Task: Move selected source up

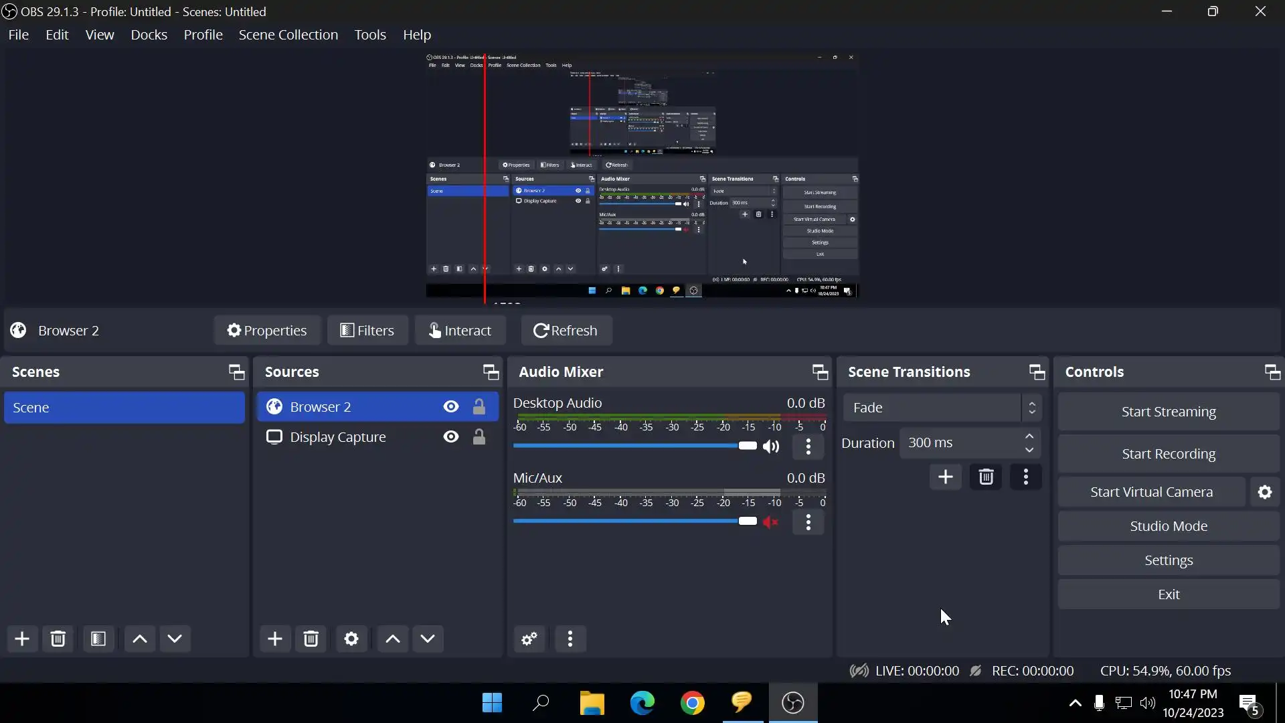Action: [x=393, y=639]
